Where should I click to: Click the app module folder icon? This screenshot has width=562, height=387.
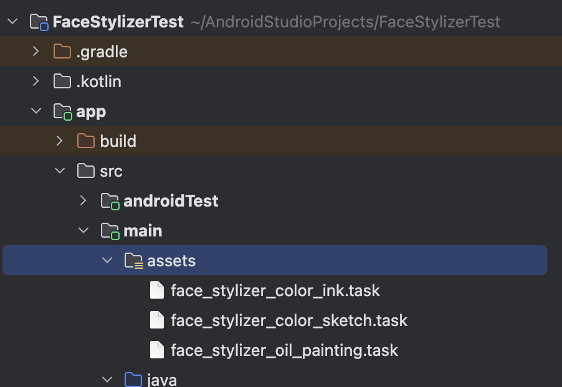pos(63,112)
